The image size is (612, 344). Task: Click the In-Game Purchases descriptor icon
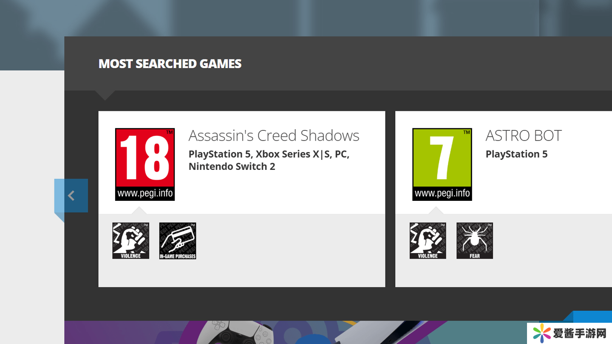point(178,240)
